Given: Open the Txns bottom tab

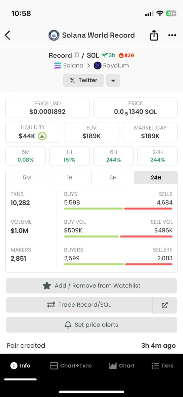Looking at the screenshot, I should click(x=163, y=366).
